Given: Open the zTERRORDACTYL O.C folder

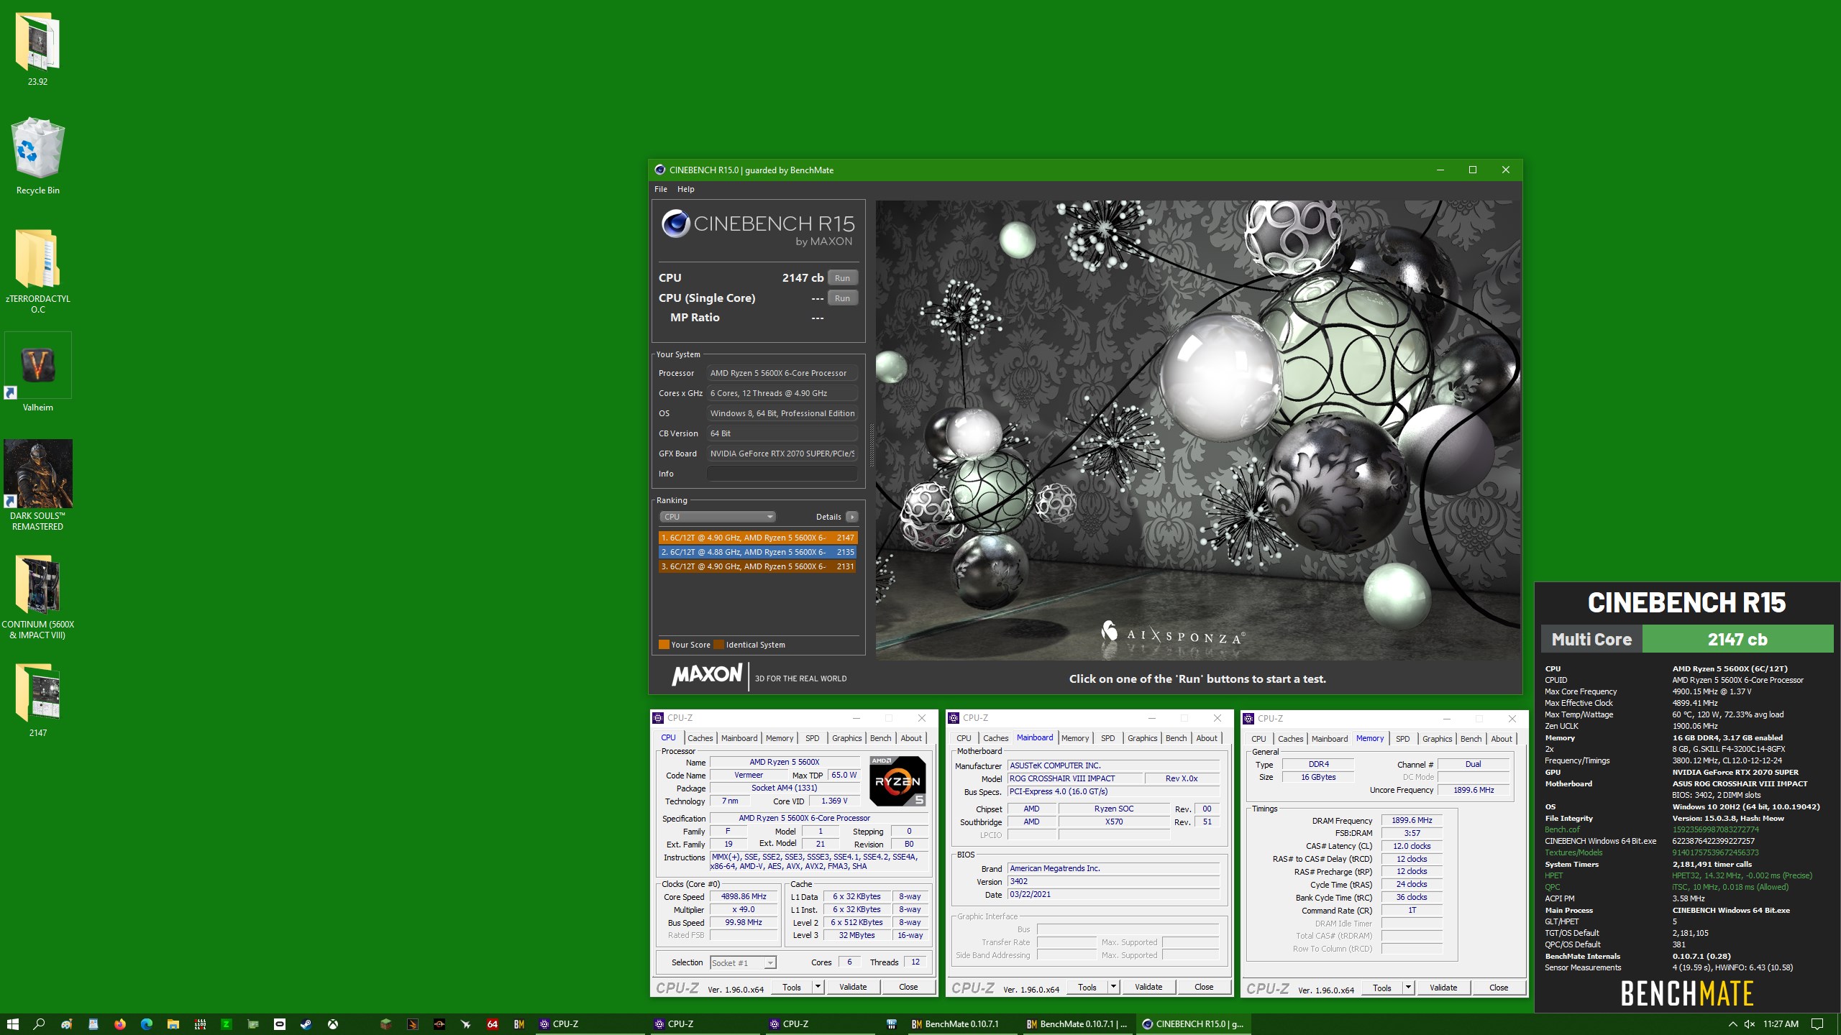Looking at the screenshot, I should tap(37, 271).
